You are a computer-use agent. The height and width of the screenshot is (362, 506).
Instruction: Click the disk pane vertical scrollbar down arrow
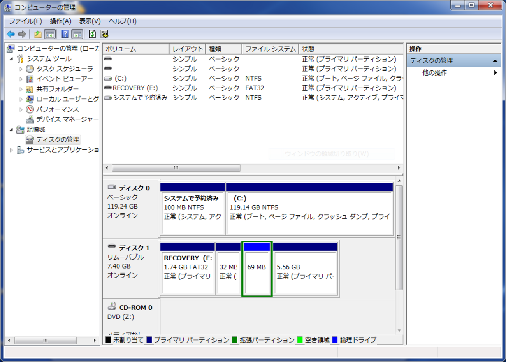click(x=399, y=330)
